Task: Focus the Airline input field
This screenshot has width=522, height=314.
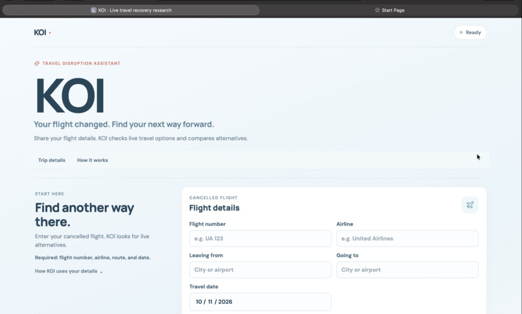Action: pos(407,238)
